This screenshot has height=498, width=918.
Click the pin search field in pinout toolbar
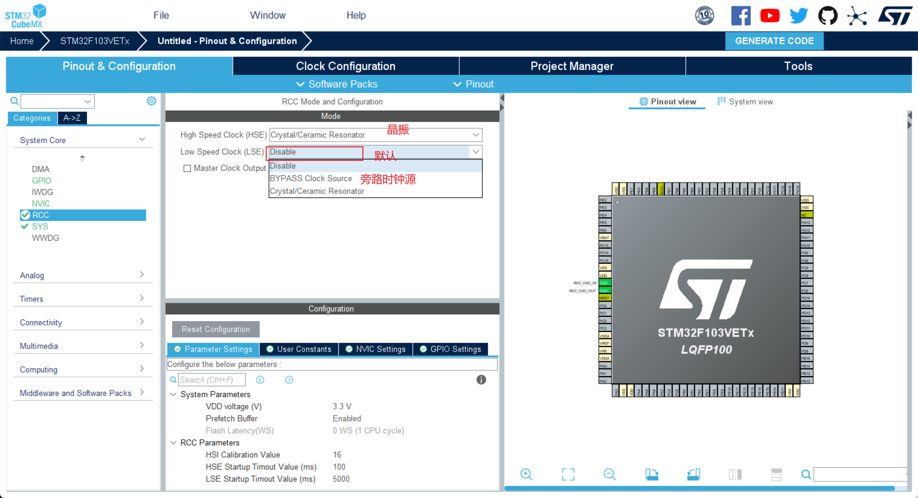click(860, 474)
